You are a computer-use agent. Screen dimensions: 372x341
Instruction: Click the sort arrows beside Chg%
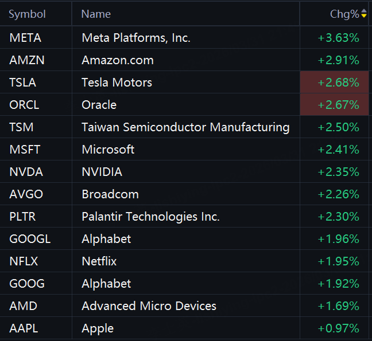(363, 14)
